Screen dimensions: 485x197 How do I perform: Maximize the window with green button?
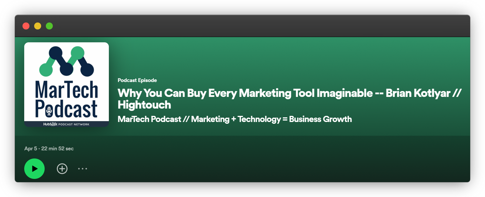pos(49,26)
